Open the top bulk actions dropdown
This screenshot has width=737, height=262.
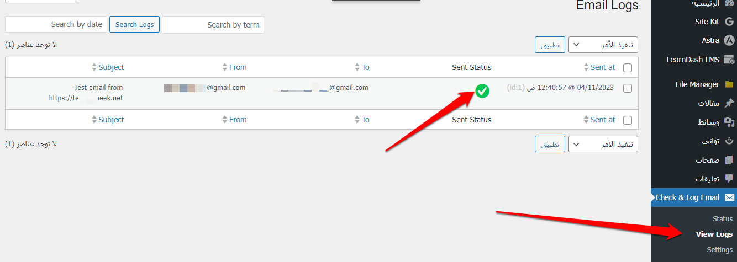[603, 45]
